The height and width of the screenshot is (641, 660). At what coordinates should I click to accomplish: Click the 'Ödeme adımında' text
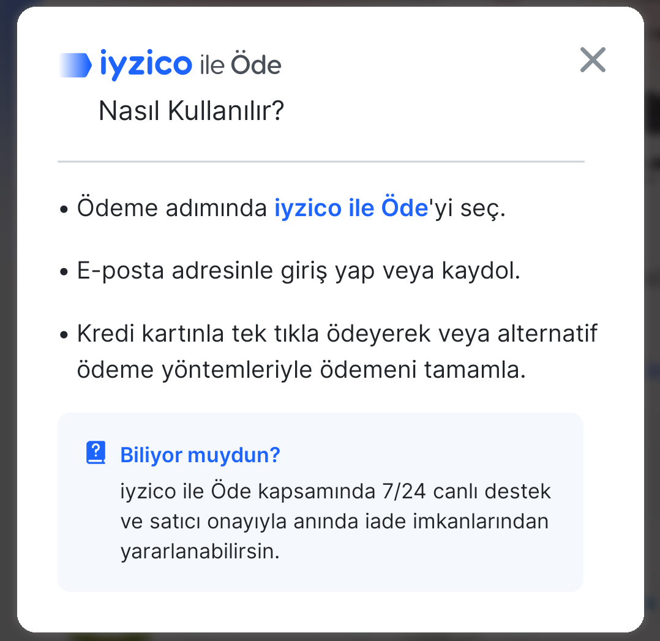click(x=171, y=208)
